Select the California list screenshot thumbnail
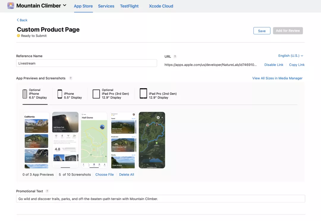321x221 pixels. (x=37, y=140)
